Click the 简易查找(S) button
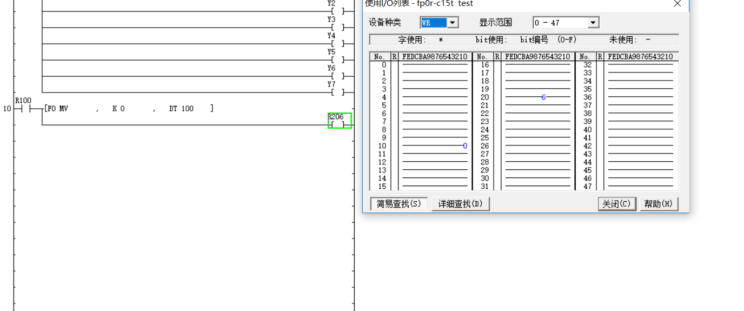 (x=398, y=204)
